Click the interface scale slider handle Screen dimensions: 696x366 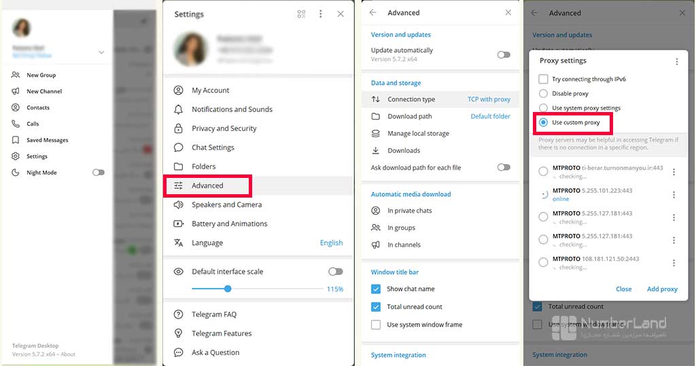pos(228,289)
